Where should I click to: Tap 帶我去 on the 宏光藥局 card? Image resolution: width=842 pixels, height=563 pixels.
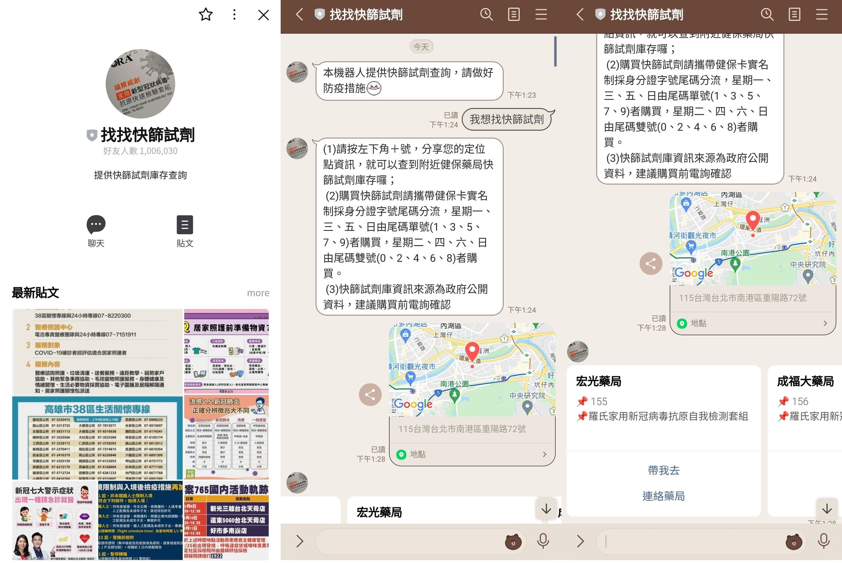[663, 470]
